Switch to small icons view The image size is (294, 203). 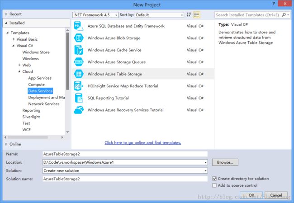(189, 15)
